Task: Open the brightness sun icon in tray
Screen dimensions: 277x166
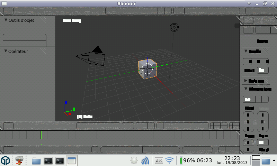Action: [134, 160]
